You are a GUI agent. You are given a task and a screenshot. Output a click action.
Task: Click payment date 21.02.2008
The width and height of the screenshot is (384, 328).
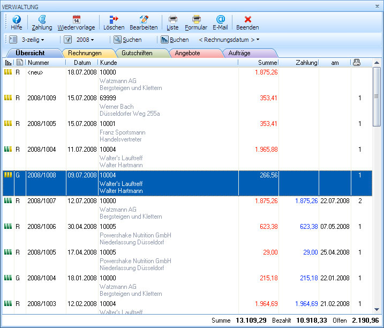pyautogui.click(x=335, y=304)
